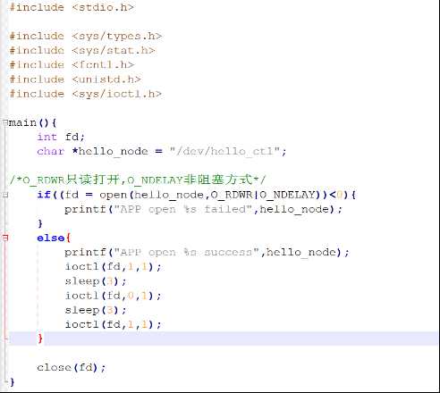Screen dimensions: 440x393
Task: Click the "APP open %s success" printf line
Action: pyautogui.click(x=207, y=253)
